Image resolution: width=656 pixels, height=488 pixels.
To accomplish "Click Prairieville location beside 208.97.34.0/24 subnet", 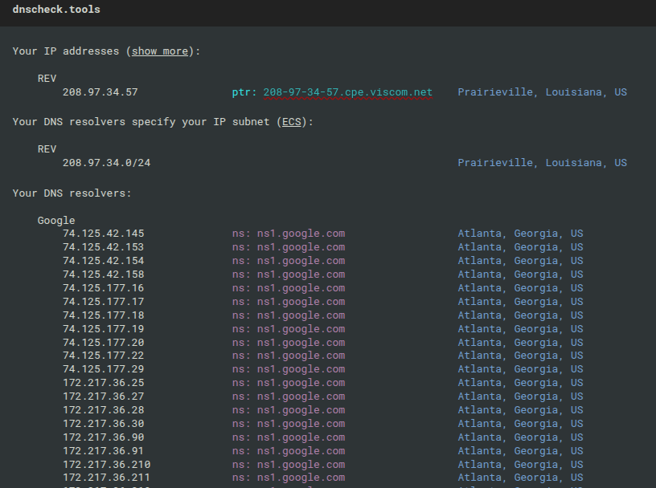I will tap(542, 162).
